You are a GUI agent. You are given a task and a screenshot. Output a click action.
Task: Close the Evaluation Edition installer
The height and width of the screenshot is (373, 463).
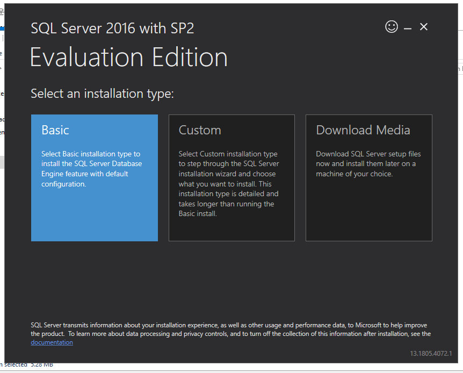(424, 26)
